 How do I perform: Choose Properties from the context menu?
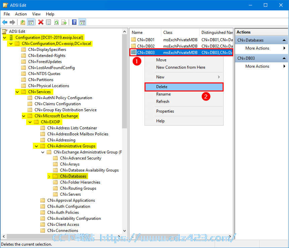click(184, 111)
